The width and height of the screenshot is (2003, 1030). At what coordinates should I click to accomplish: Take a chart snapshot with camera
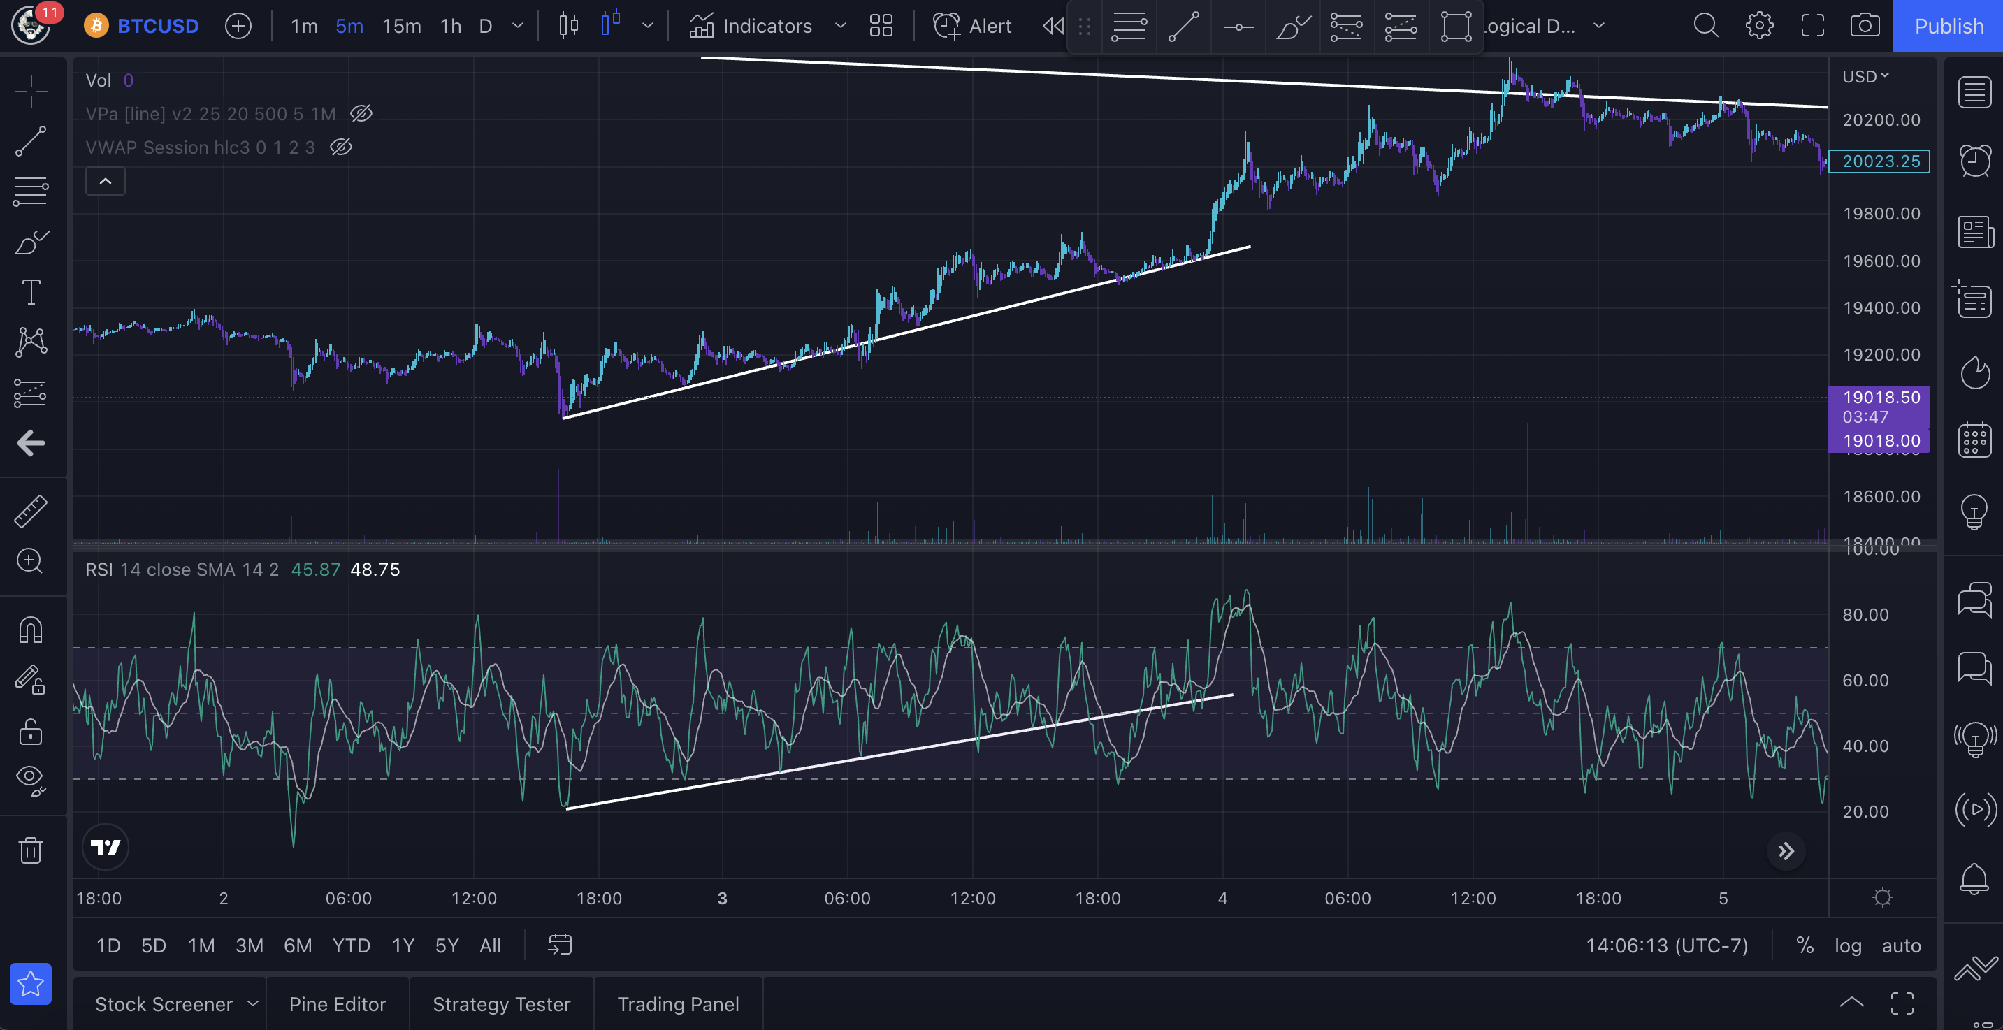pos(1865,26)
